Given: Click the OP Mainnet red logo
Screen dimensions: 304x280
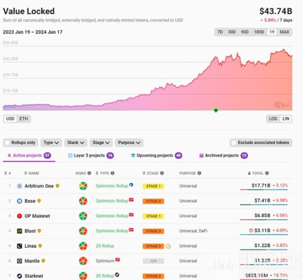Looking at the screenshot, I should coord(19,216).
